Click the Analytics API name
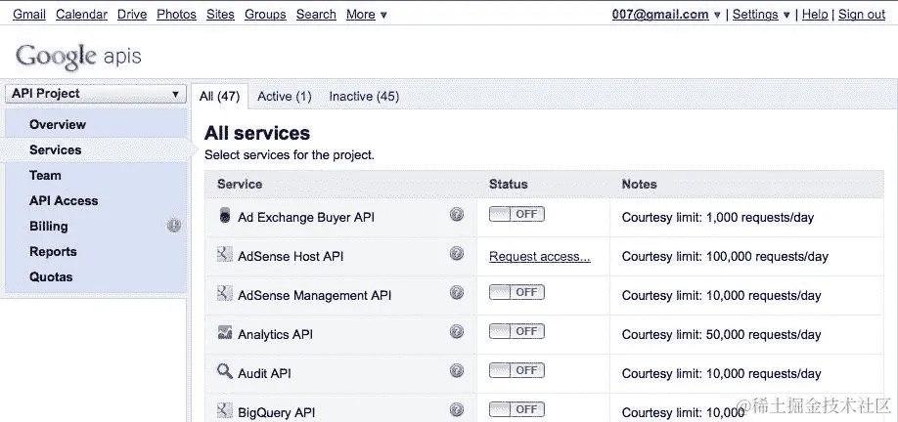Viewport: 898px width, 422px height. (x=275, y=334)
